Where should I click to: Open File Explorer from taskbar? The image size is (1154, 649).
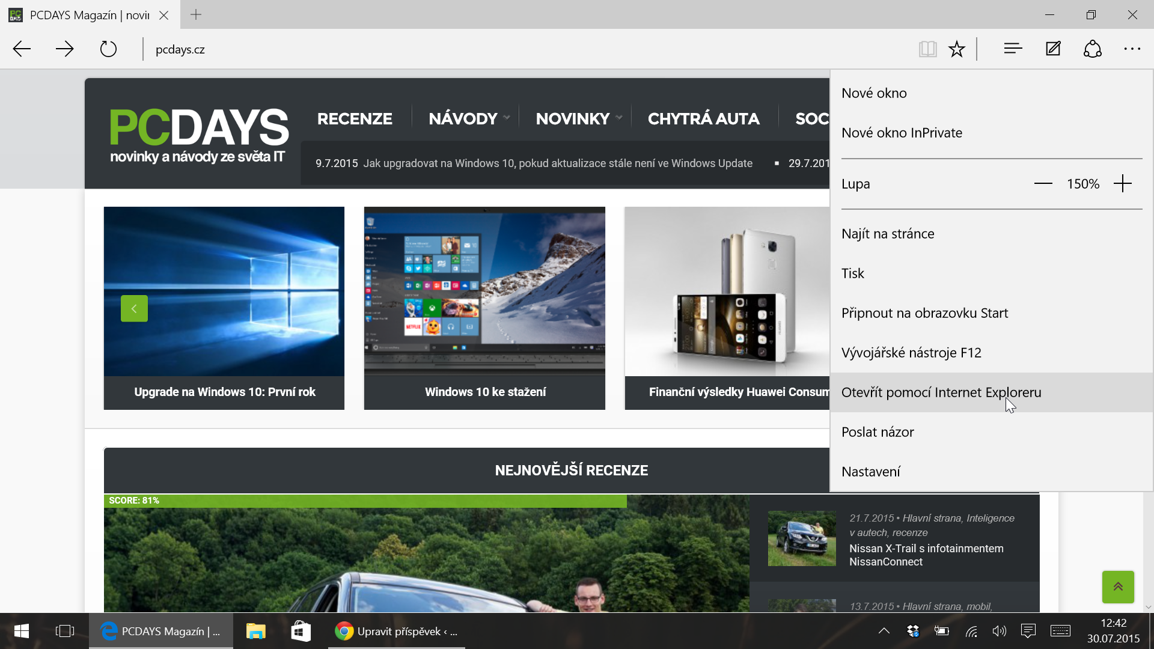coord(255,631)
